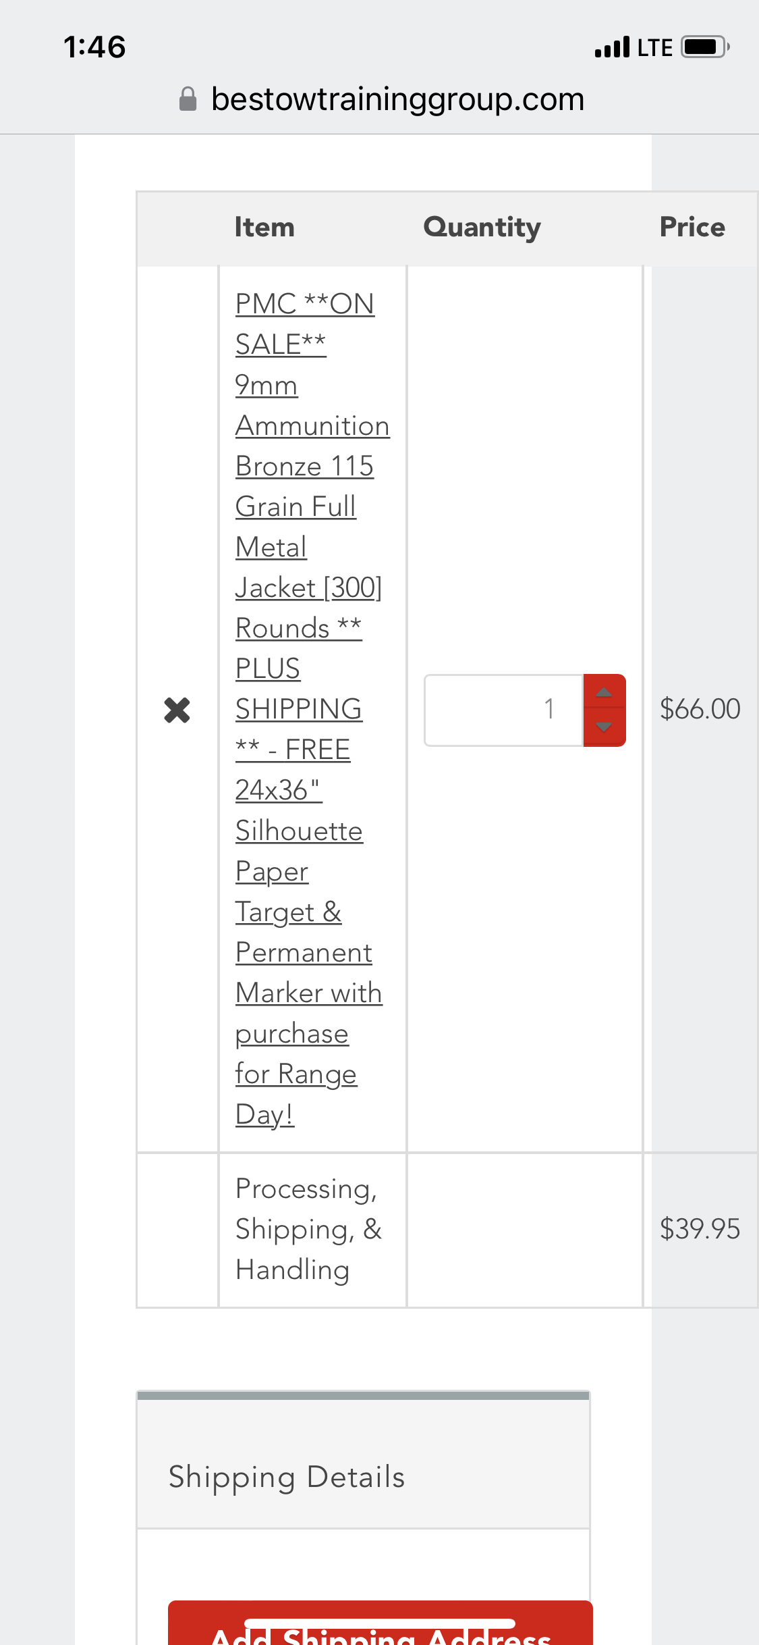Click the Quantity column header
The height and width of the screenshot is (1645, 759).
(482, 228)
